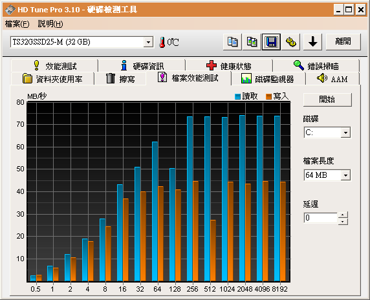This screenshot has height=300, width=370.
Task: Click the blue read bar at 256
Action: (x=190, y=199)
